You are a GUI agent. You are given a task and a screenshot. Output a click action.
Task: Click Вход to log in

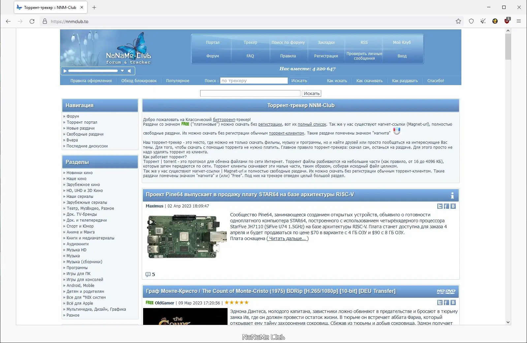[402, 56]
